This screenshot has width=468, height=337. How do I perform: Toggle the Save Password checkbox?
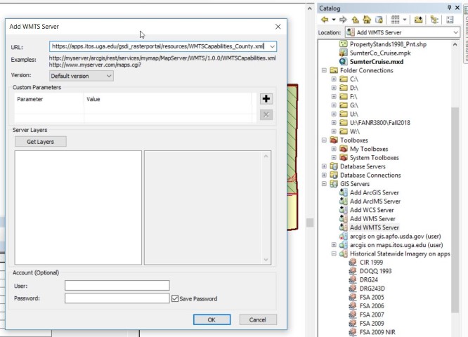pyautogui.click(x=175, y=298)
